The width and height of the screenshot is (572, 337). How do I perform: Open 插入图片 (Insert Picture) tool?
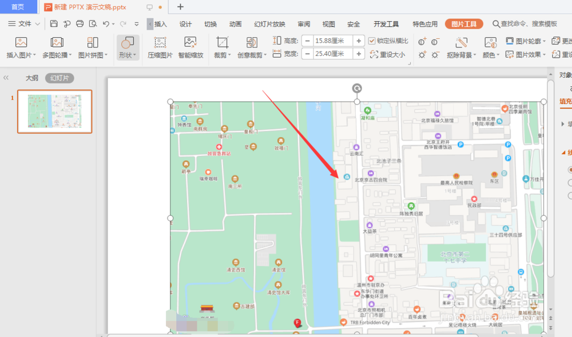(21, 47)
